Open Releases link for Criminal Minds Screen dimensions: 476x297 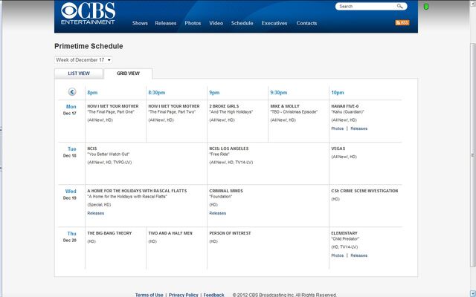[x=218, y=213]
